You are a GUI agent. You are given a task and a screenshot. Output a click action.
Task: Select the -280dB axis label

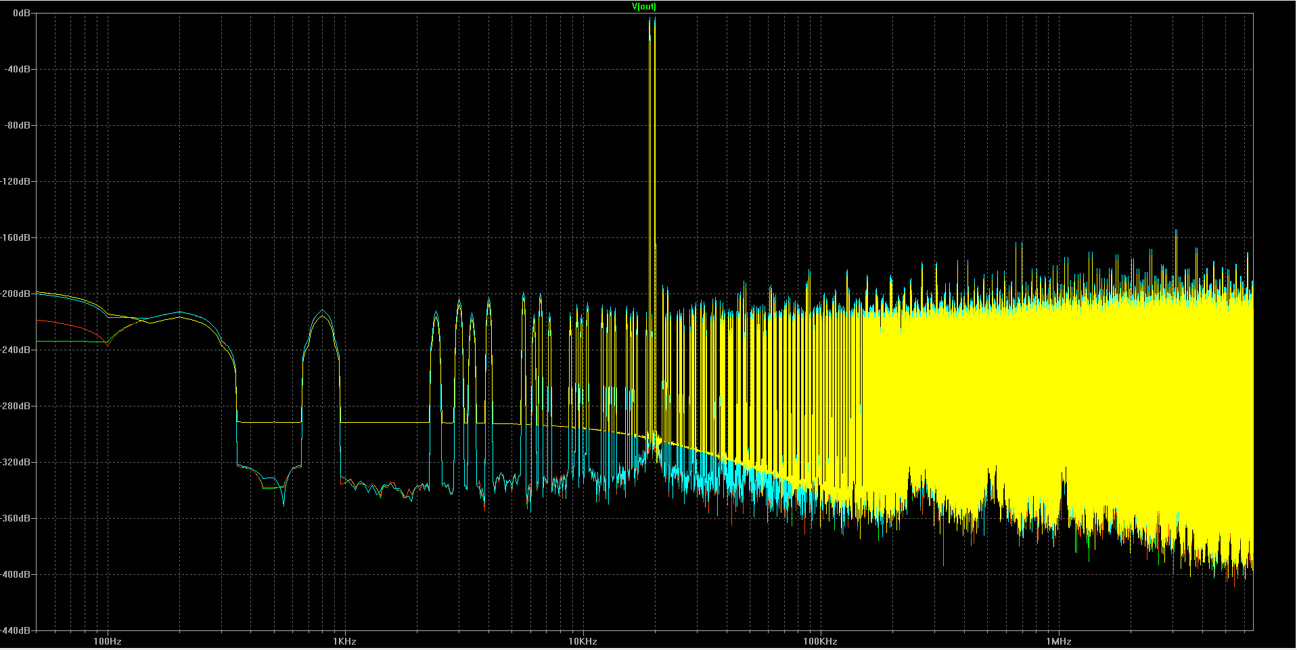tap(18, 406)
